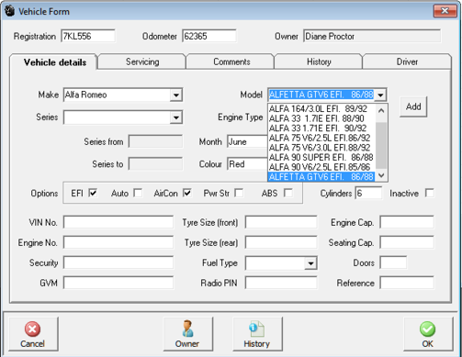Click the Engine Cap. field
Viewport: 462px width, 357px height.
(x=407, y=222)
